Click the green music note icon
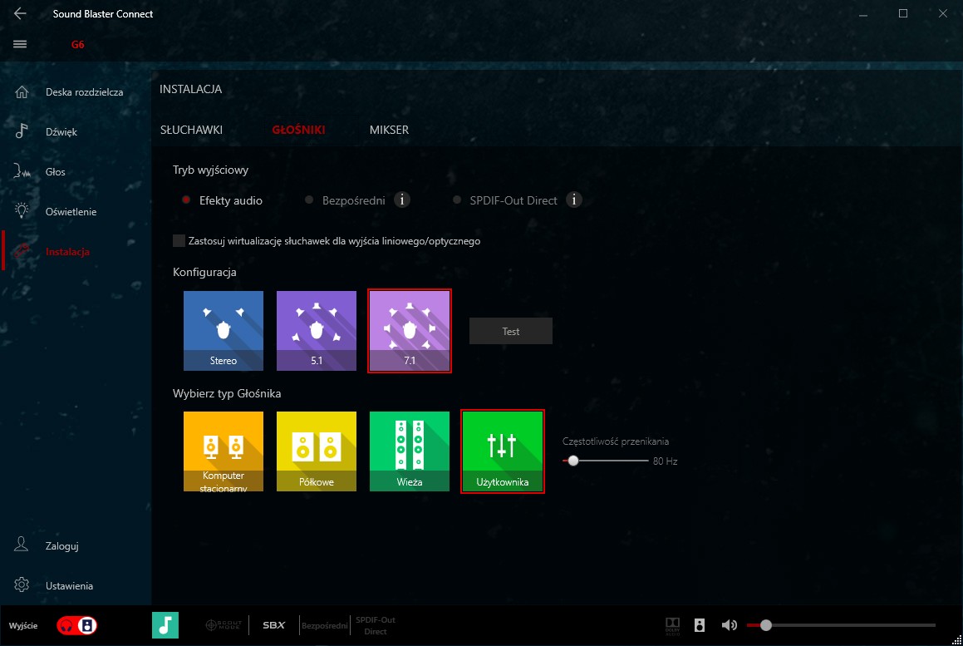This screenshot has height=646, width=963. [165, 625]
